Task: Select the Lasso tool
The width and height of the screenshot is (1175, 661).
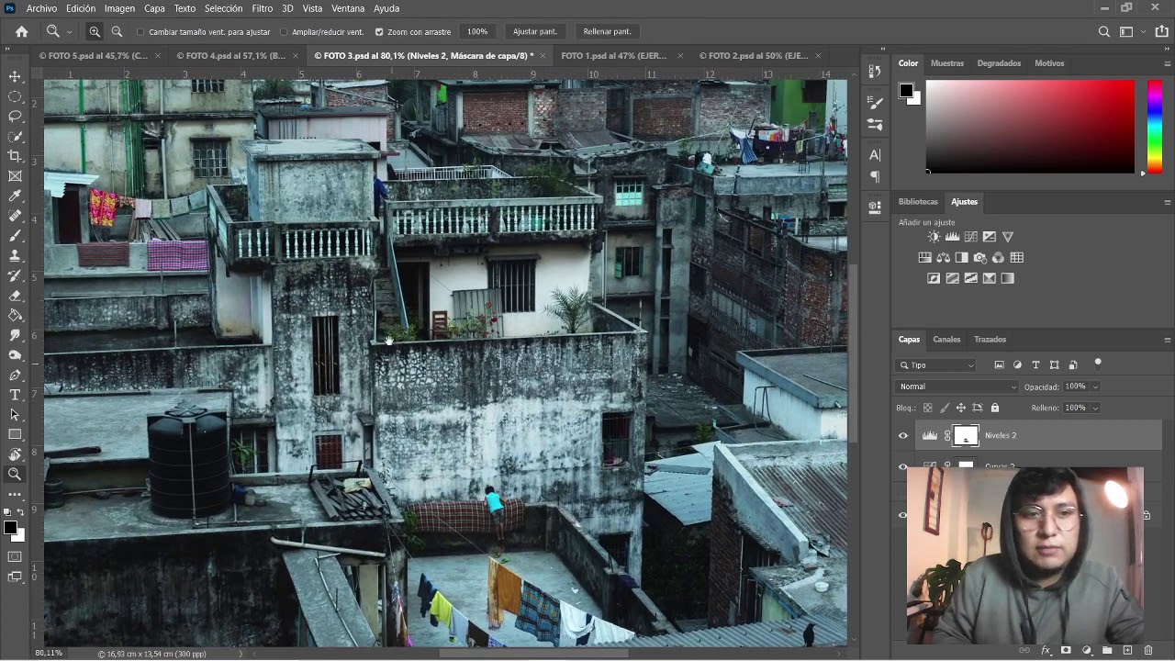Action: tap(15, 117)
